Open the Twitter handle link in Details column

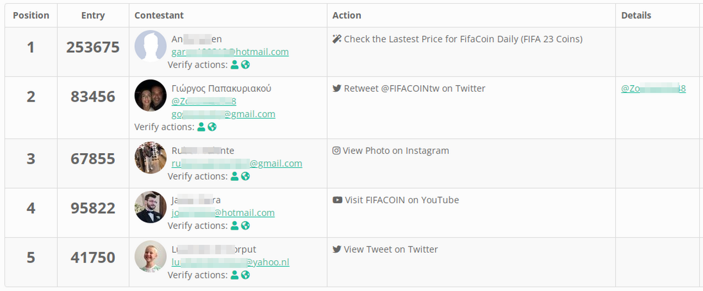click(653, 88)
